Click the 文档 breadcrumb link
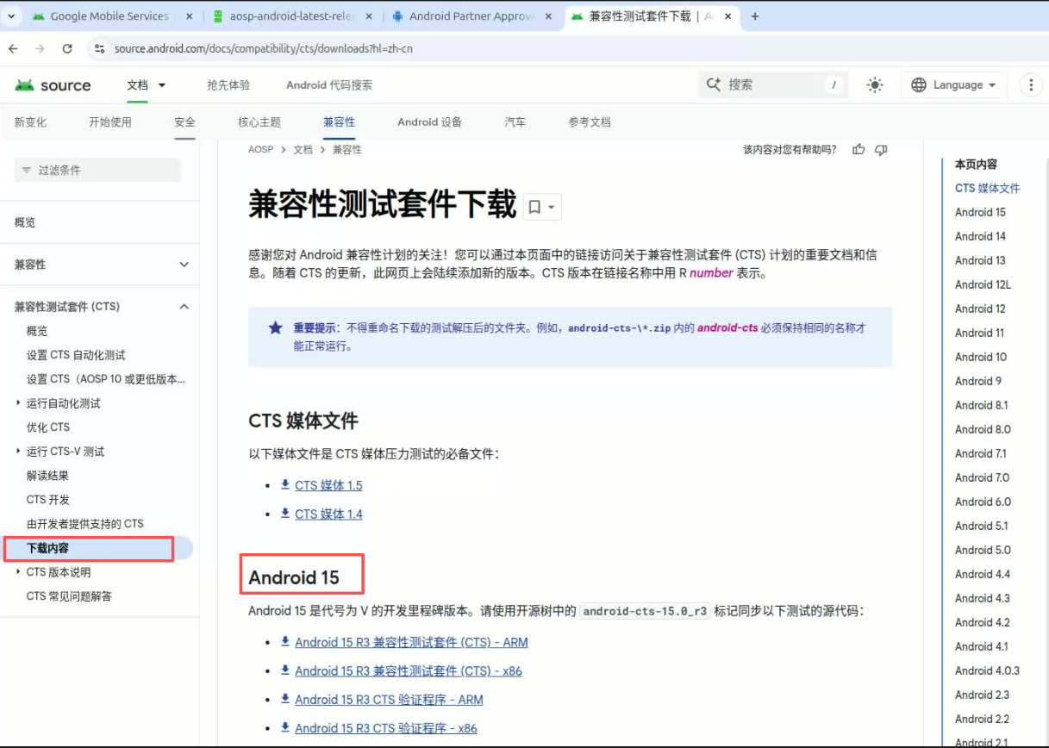This screenshot has width=1049, height=748. [x=303, y=149]
